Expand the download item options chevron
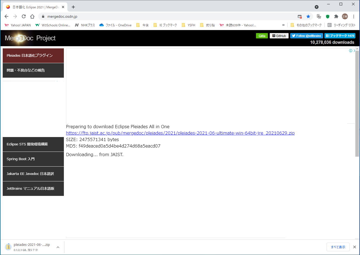The image size is (360, 255). (58, 247)
